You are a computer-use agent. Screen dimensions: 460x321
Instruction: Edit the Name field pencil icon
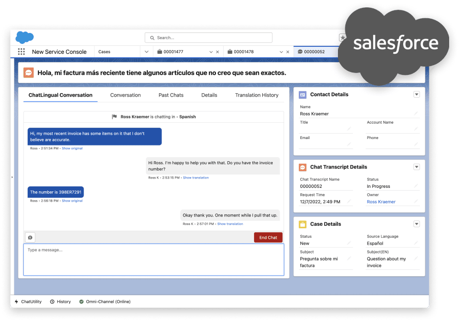[416, 113]
